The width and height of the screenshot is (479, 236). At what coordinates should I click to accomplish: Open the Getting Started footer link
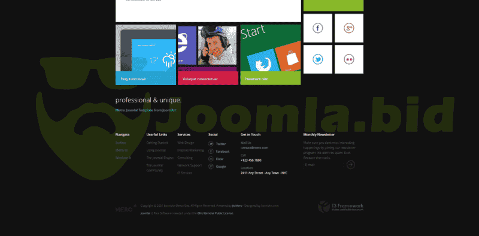click(x=157, y=143)
